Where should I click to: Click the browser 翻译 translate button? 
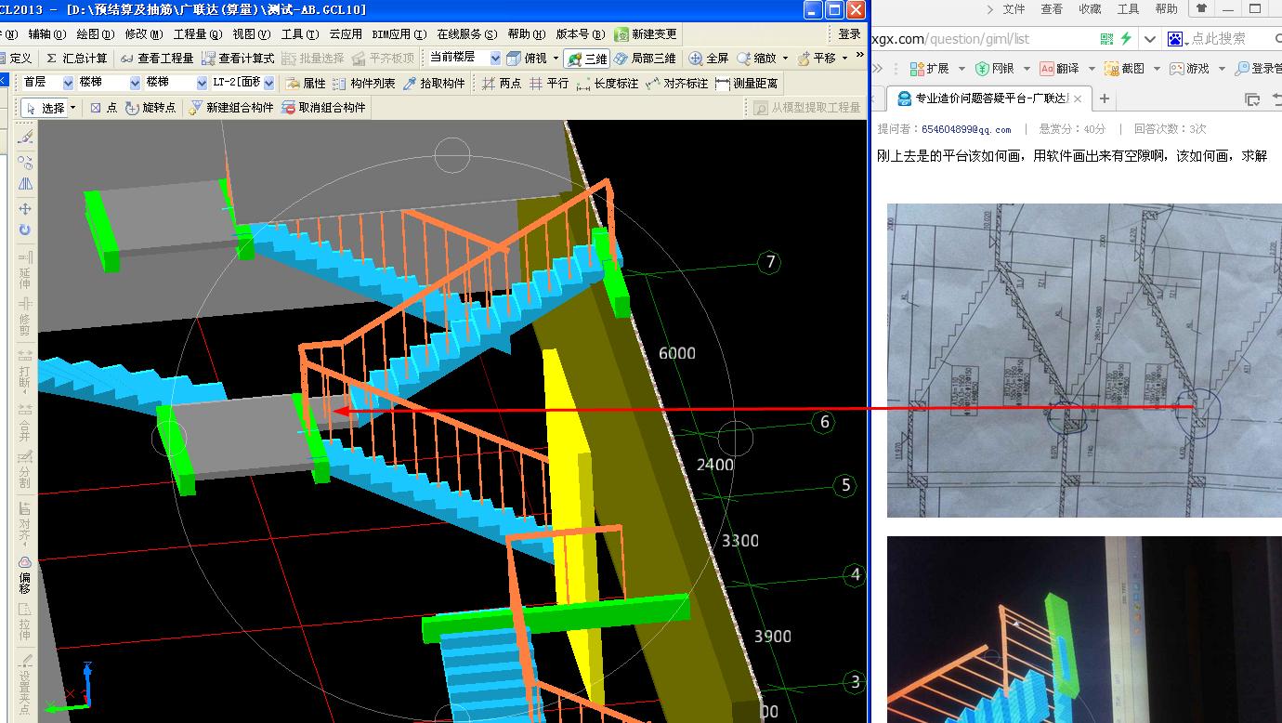pyautogui.click(x=1060, y=68)
